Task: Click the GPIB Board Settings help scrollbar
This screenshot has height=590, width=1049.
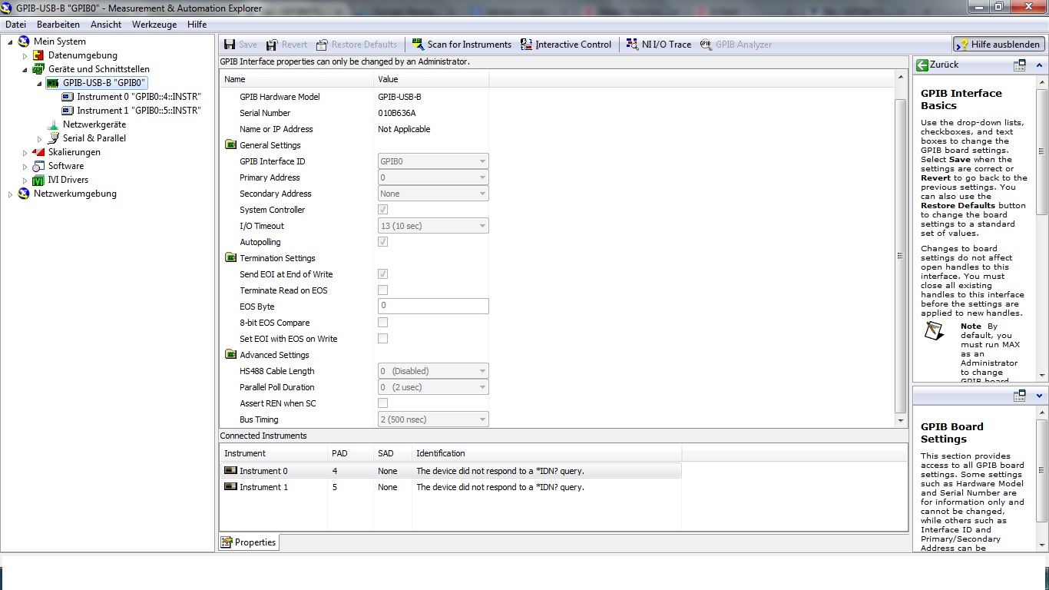Action: pos(1041,479)
